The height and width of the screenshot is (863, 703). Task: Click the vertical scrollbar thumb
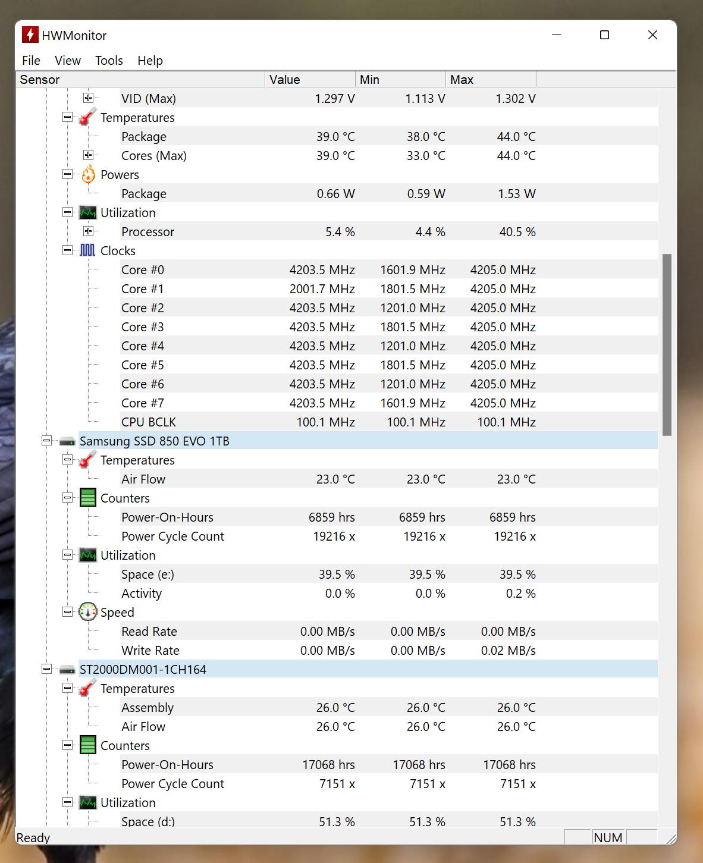667,345
